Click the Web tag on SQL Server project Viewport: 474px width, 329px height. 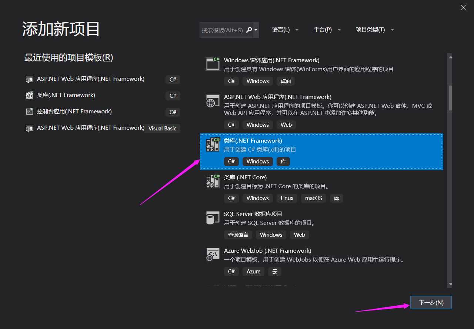coord(299,235)
